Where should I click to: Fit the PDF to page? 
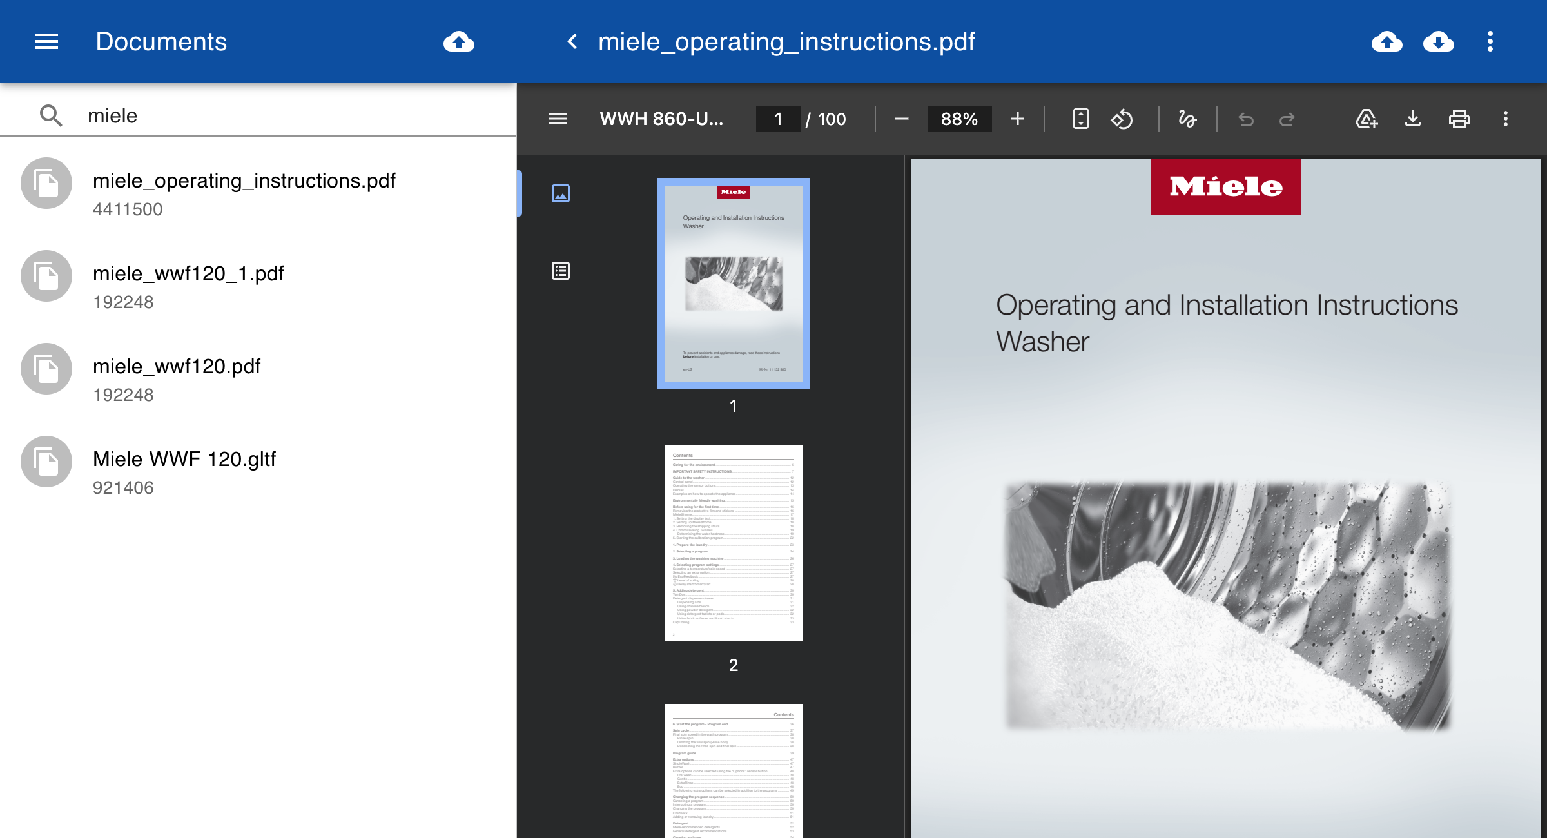(x=1081, y=119)
